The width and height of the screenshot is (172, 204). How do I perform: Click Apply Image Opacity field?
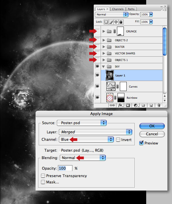(x=65, y=168)
